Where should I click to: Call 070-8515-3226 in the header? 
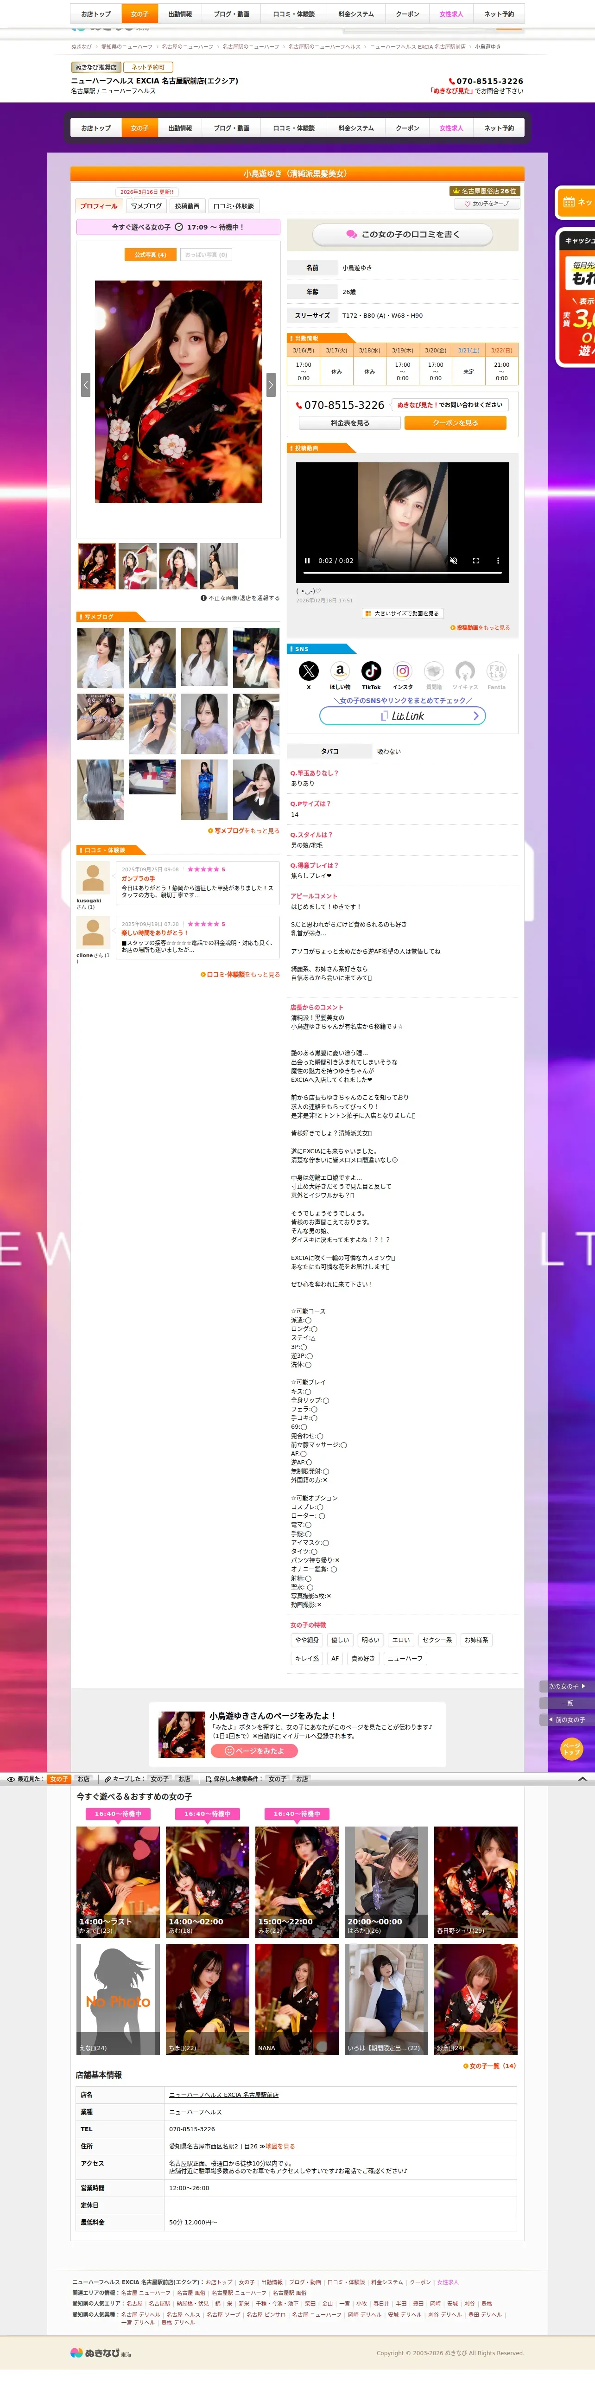pyautogui.click(x=486, y=82)
